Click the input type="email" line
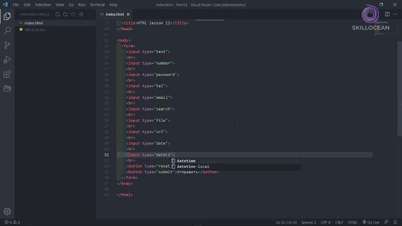 pos(149,98)
